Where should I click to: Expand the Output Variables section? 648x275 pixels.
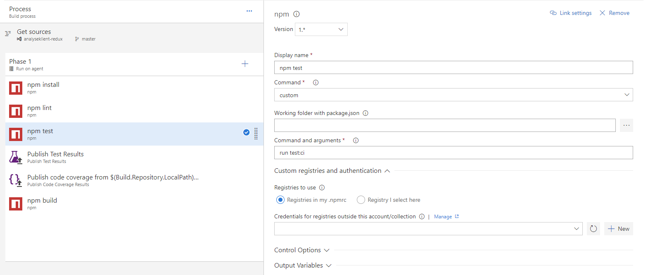coord(303,265)
